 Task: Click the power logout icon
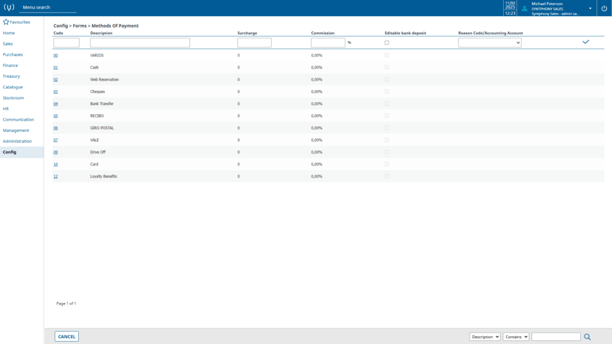(x=604, y=8)
